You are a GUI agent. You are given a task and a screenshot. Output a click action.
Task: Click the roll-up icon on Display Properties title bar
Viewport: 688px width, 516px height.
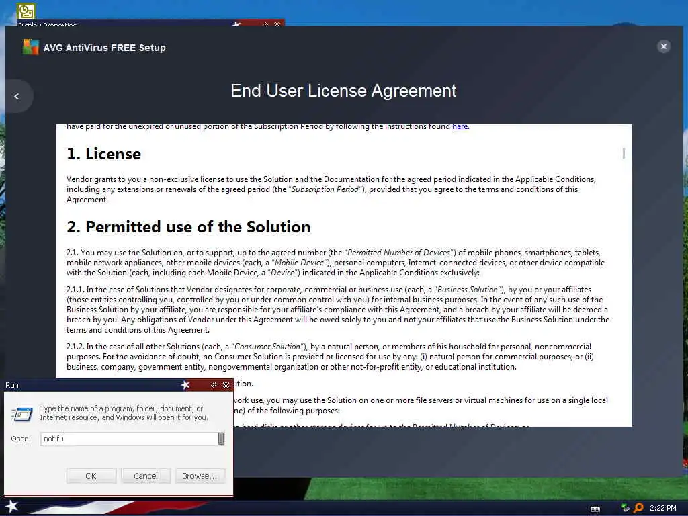pyautogui.click(x=265, y=24)
